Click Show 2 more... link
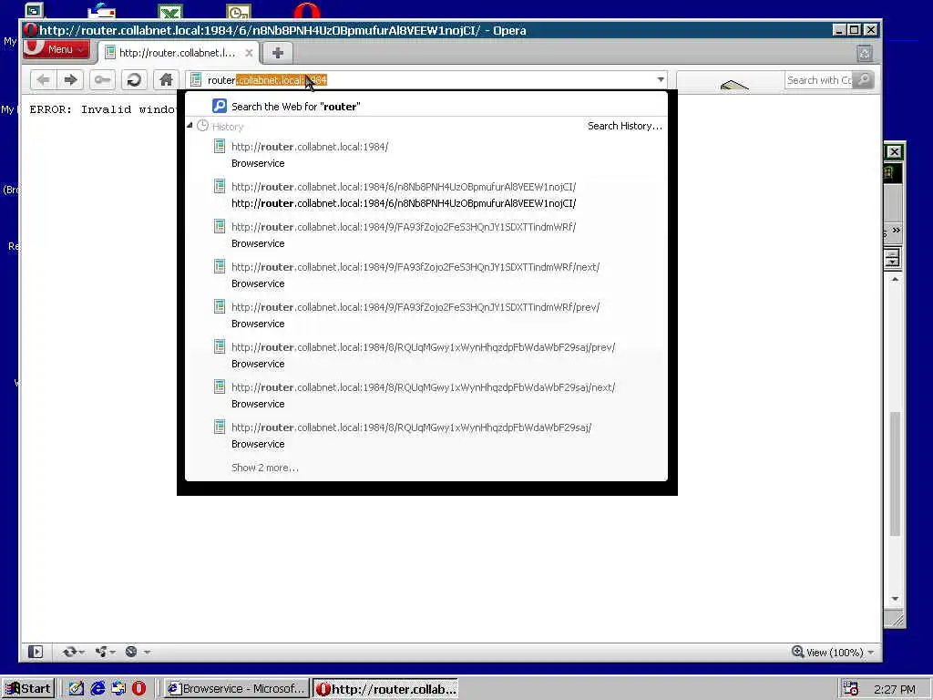Image resolution: width=933 pixels, height=700 pixels. (x=265, y=468)
